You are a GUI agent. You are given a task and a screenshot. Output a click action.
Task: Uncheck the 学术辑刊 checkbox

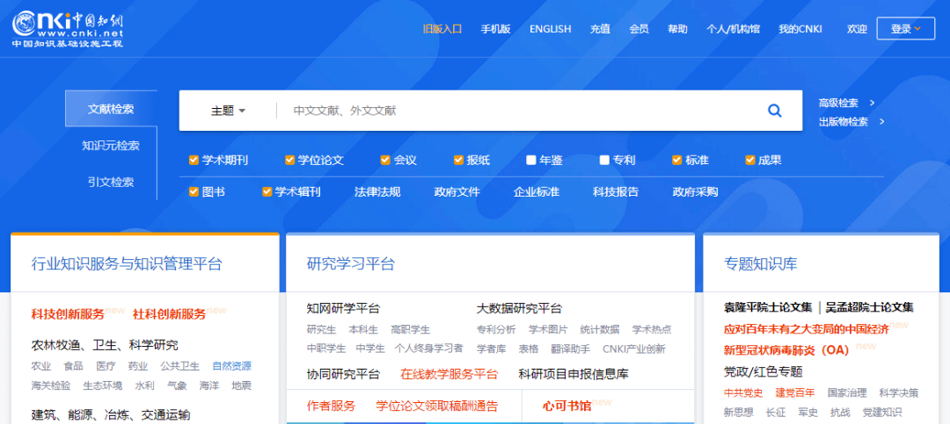pyautogui.click(x=267, y=191)
